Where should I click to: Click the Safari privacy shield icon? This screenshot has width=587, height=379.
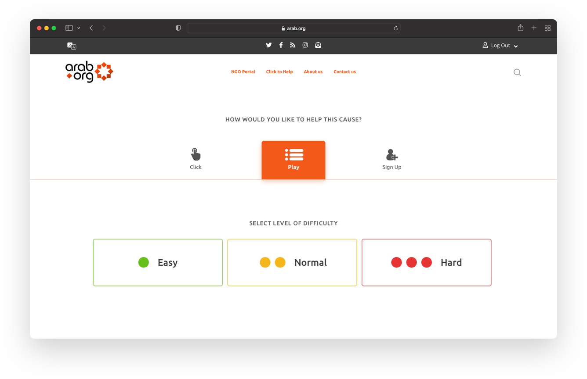pyautogui.click(x=178, y=28)
